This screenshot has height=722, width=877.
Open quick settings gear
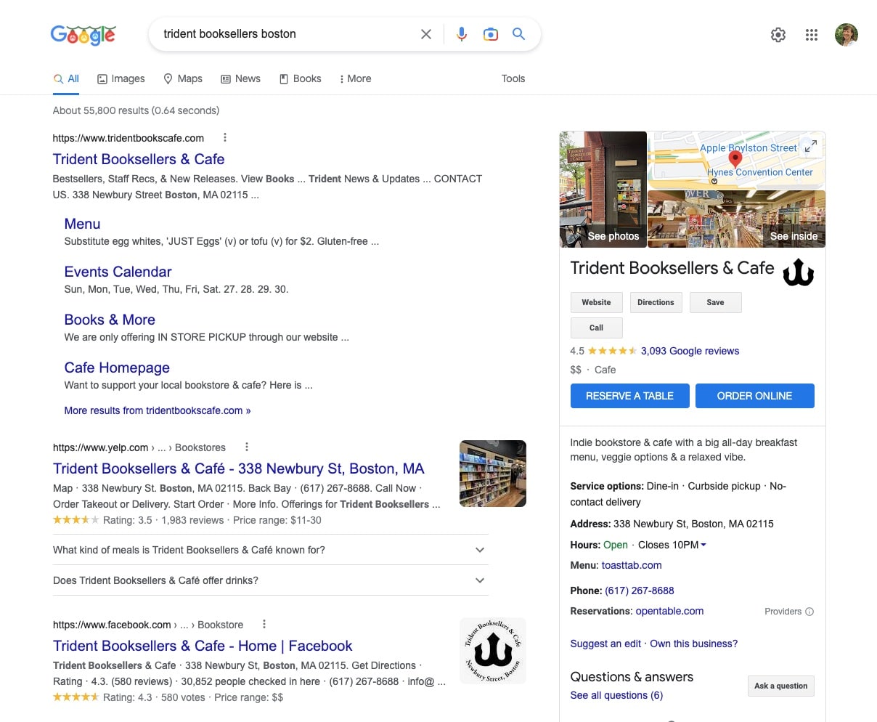tap(778, 34)
